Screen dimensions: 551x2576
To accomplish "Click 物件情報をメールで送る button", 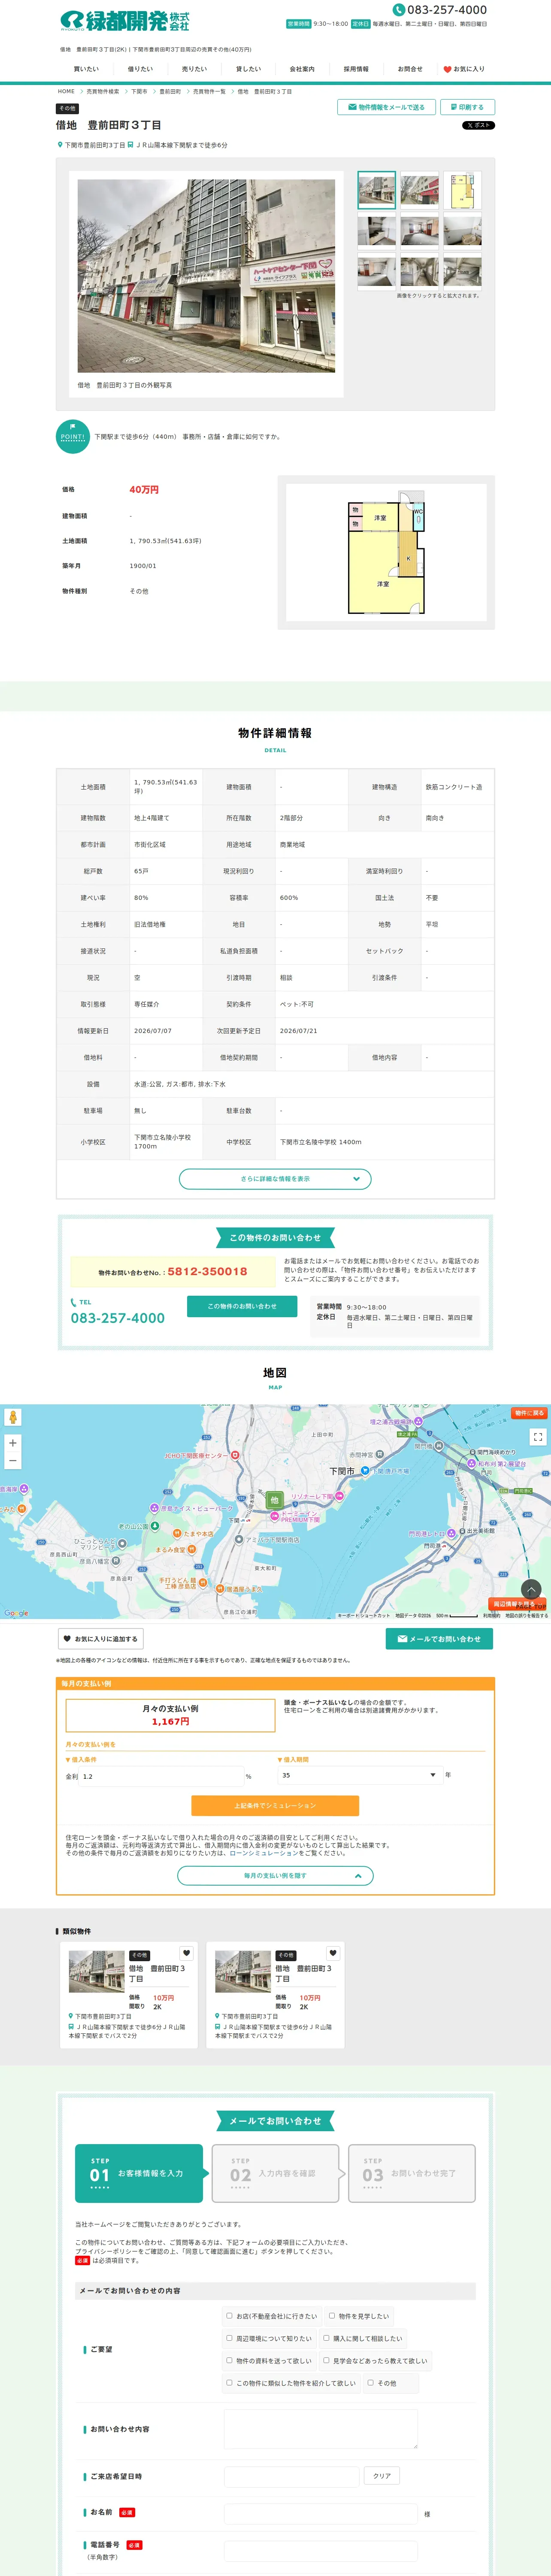I will click(x=386, y=107).
